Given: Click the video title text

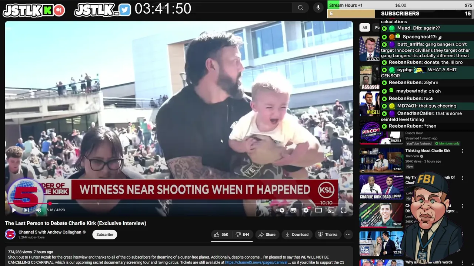Looking at the screenshot, I should [x=76, y=223].
